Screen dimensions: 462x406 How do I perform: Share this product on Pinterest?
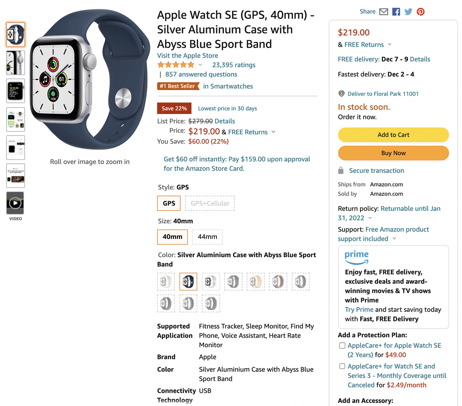[420, 12]
